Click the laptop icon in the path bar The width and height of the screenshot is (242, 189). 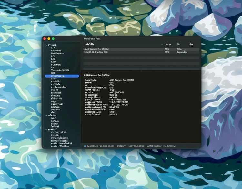pos(85,146)
